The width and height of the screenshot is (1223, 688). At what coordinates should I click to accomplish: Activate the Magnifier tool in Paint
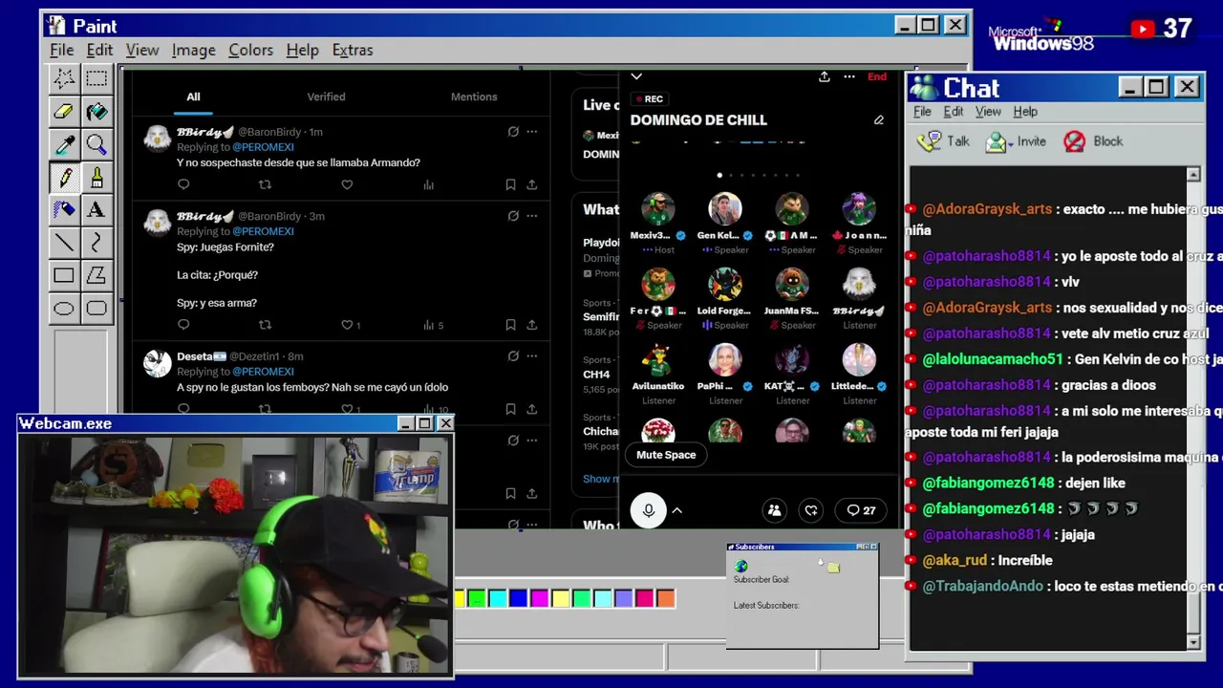tap(97, 144)
